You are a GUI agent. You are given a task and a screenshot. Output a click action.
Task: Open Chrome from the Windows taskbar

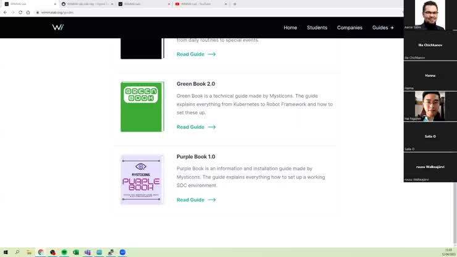pyautogui.click(x=41, y=252)
